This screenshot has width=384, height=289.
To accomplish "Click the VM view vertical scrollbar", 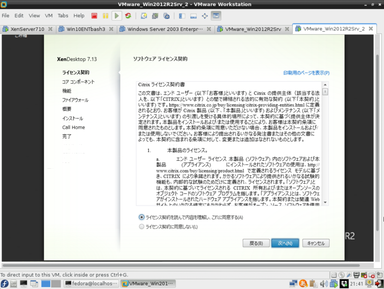I will 377,142.
